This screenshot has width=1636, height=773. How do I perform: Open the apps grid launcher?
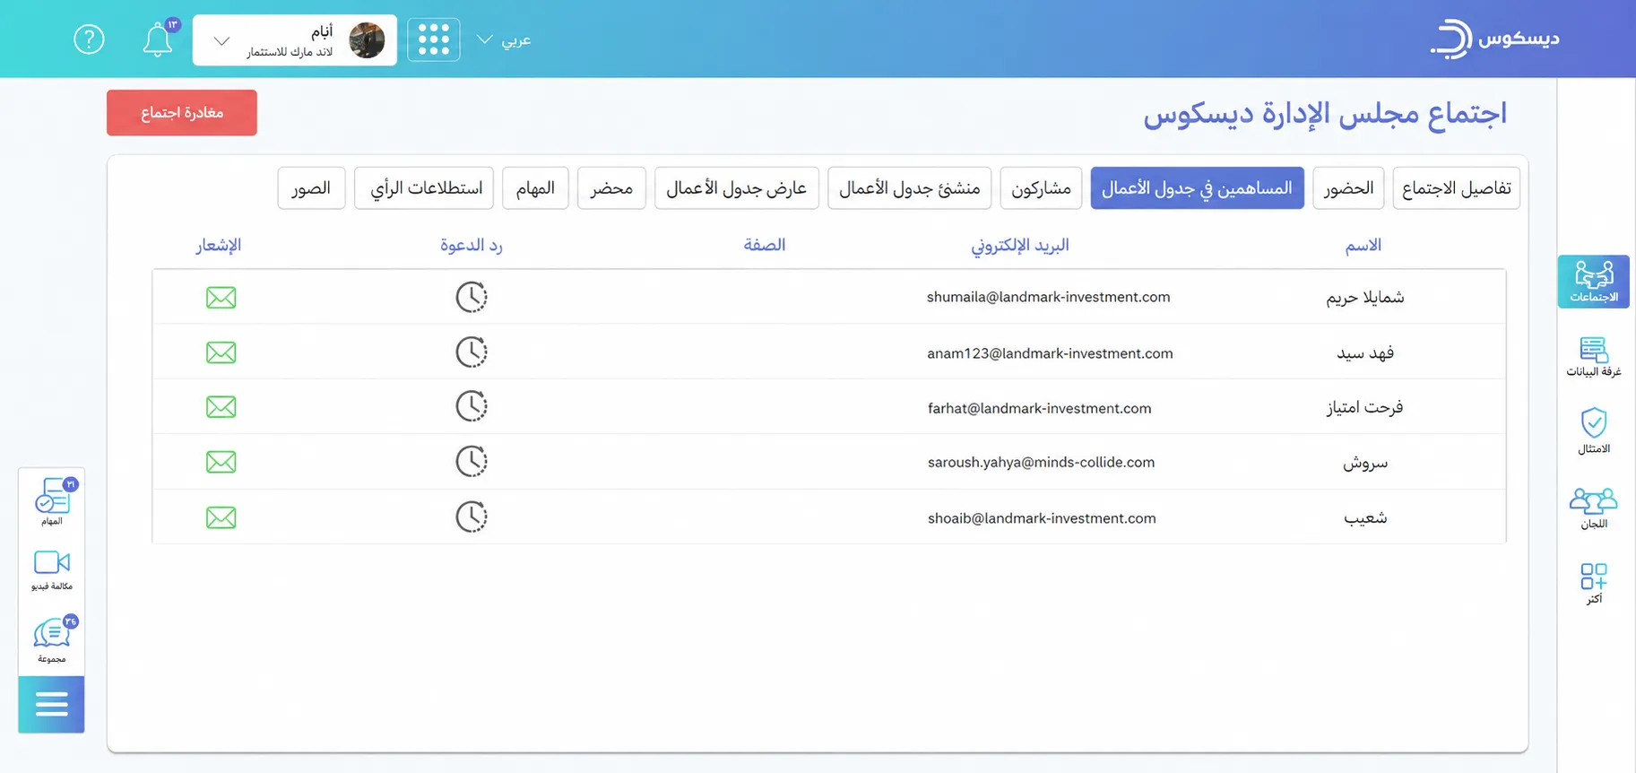[434, 39]
